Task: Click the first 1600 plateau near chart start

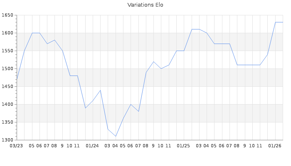Action: (x=36, y=33)
